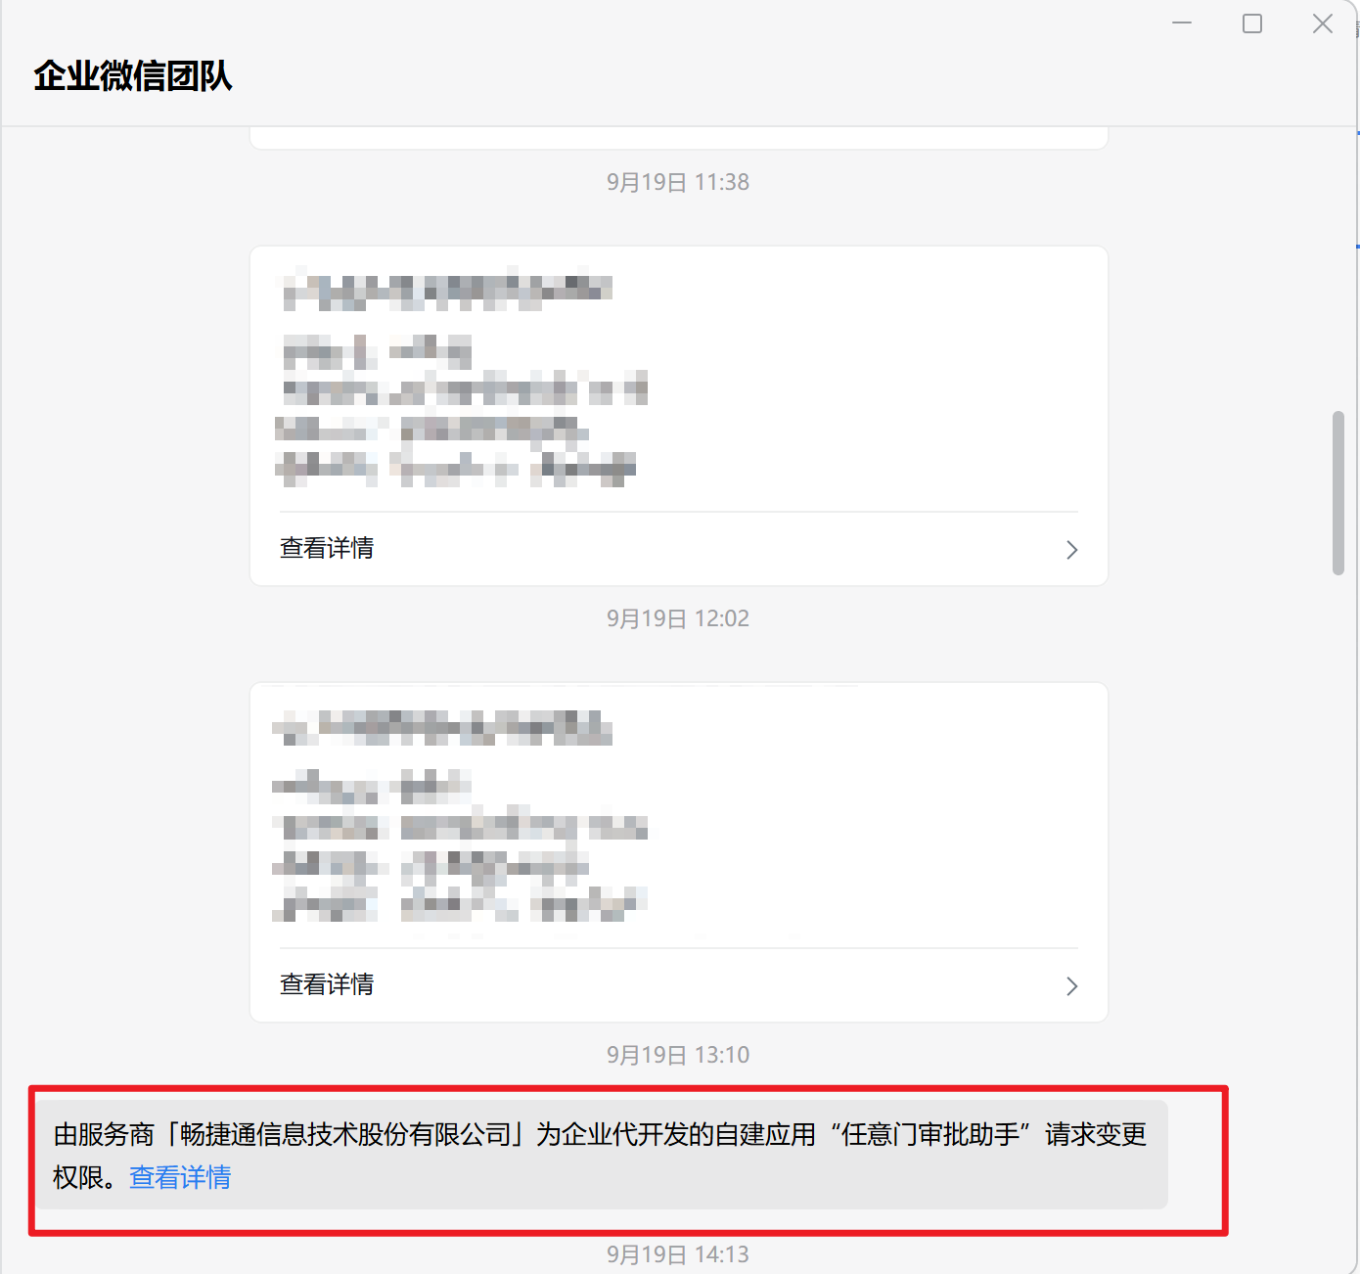Screen dimensions: 1360x1274
Task: Select the blurred heading of the 12:02 card
Action: pyautogui.click(x=447, y=290)
